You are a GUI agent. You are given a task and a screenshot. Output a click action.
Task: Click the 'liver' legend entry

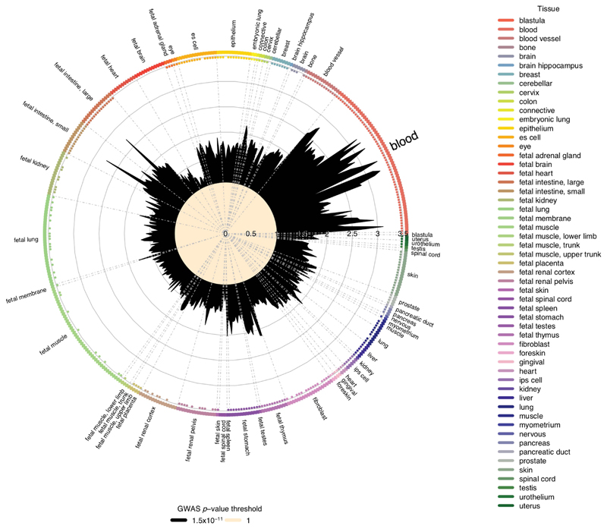pyautogui.click(x=526, y=398)
